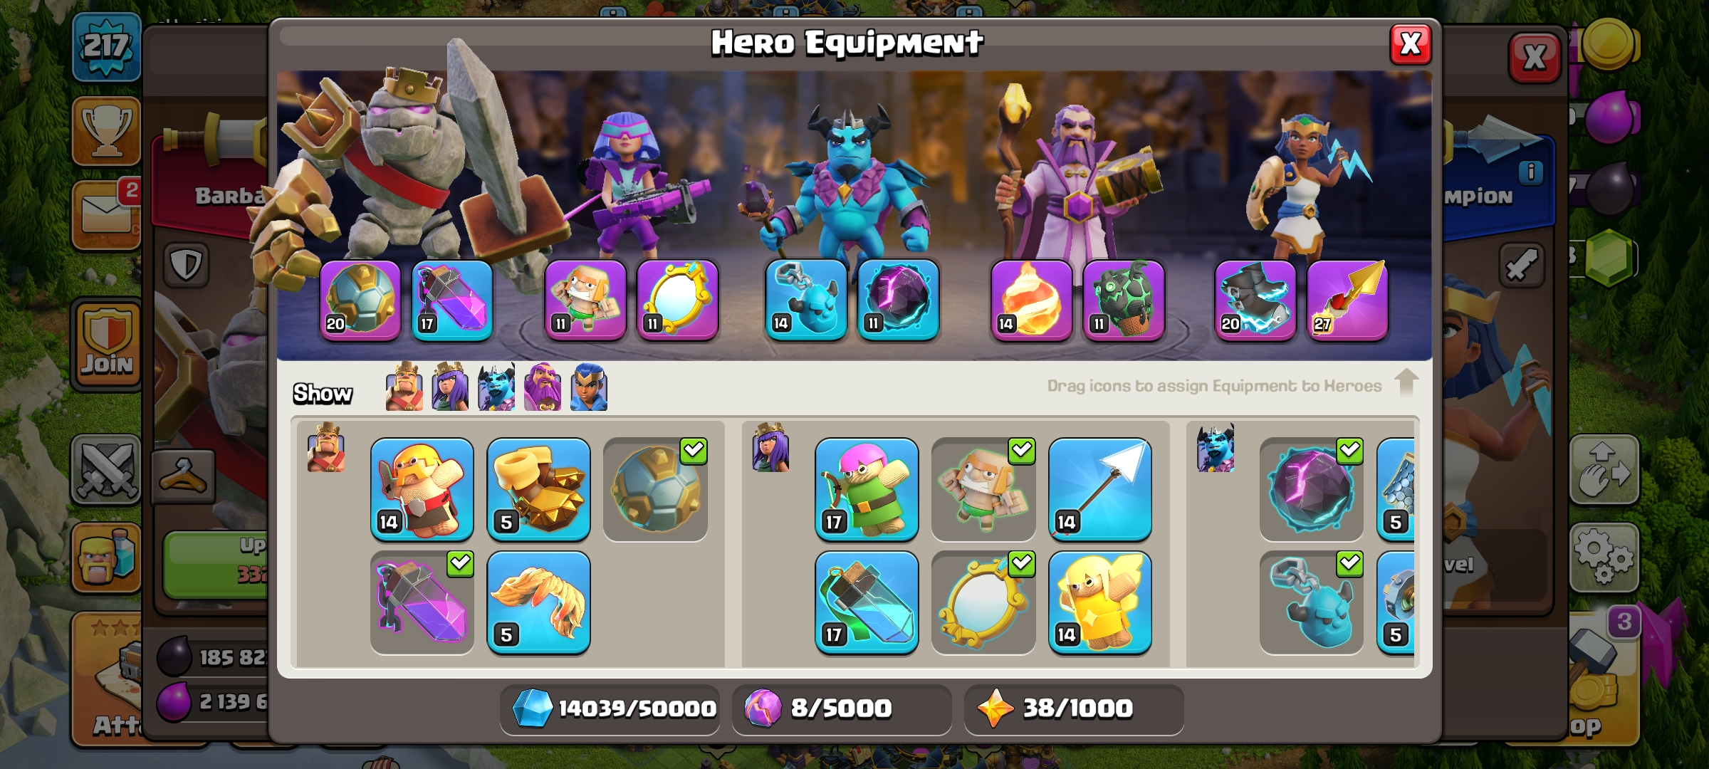Tap the starry ore 38/1000 counter
The width and height of the screenshot is (1709, 769).
pyautogui.click(x=1074, y=708)
